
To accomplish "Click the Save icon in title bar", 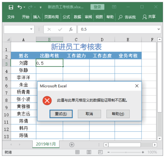I will pos(11,7).
